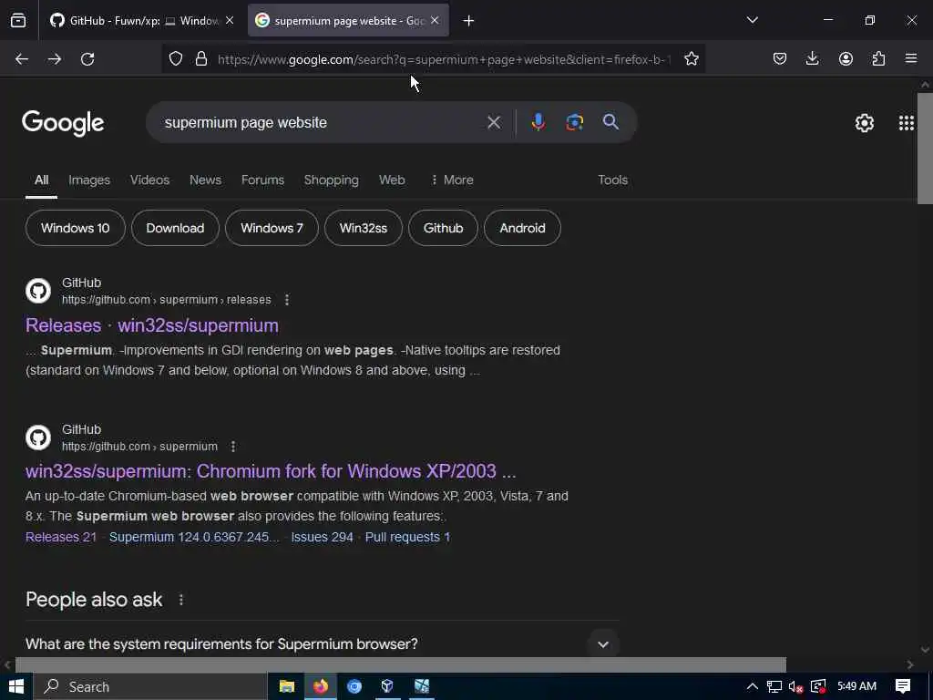Open the Windows notification center

click(903, 687)
